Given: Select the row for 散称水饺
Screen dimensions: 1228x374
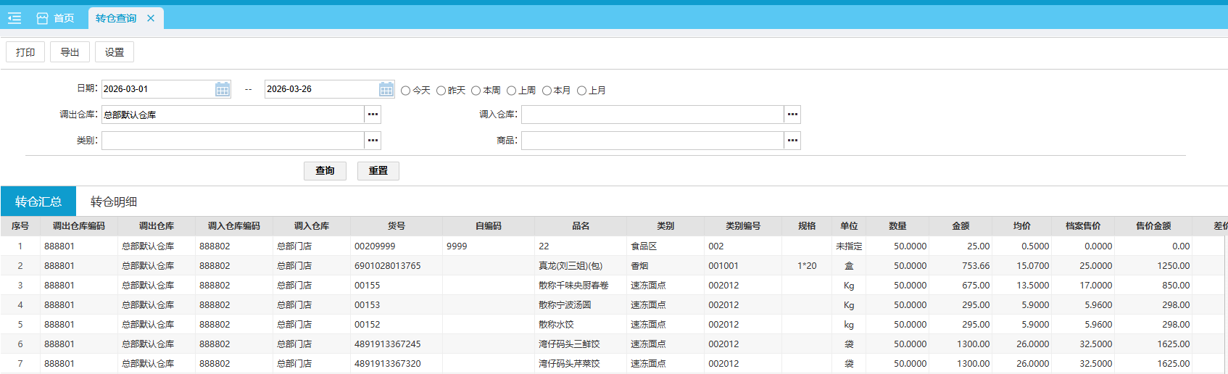Looking at the screenshot, I should (x=556, y=325).
